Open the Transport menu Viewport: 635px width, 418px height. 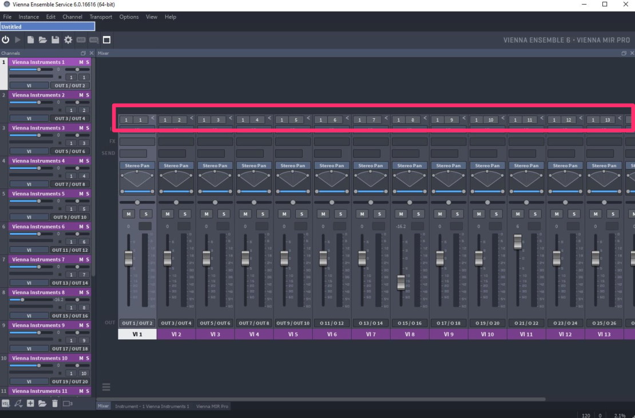pyautogui.click(x=101, y=17)
